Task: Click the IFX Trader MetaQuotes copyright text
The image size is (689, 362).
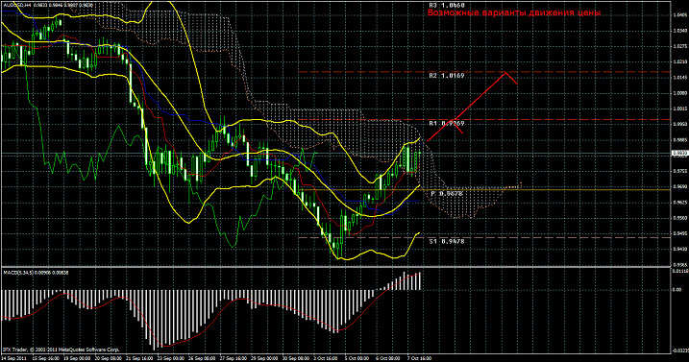Action: [x=62, y=350]
